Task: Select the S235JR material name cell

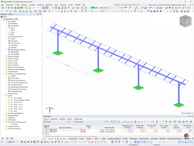Action: point(65,130)
